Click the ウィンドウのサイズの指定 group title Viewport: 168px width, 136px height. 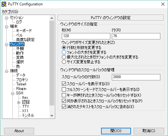tap(79, 24)
